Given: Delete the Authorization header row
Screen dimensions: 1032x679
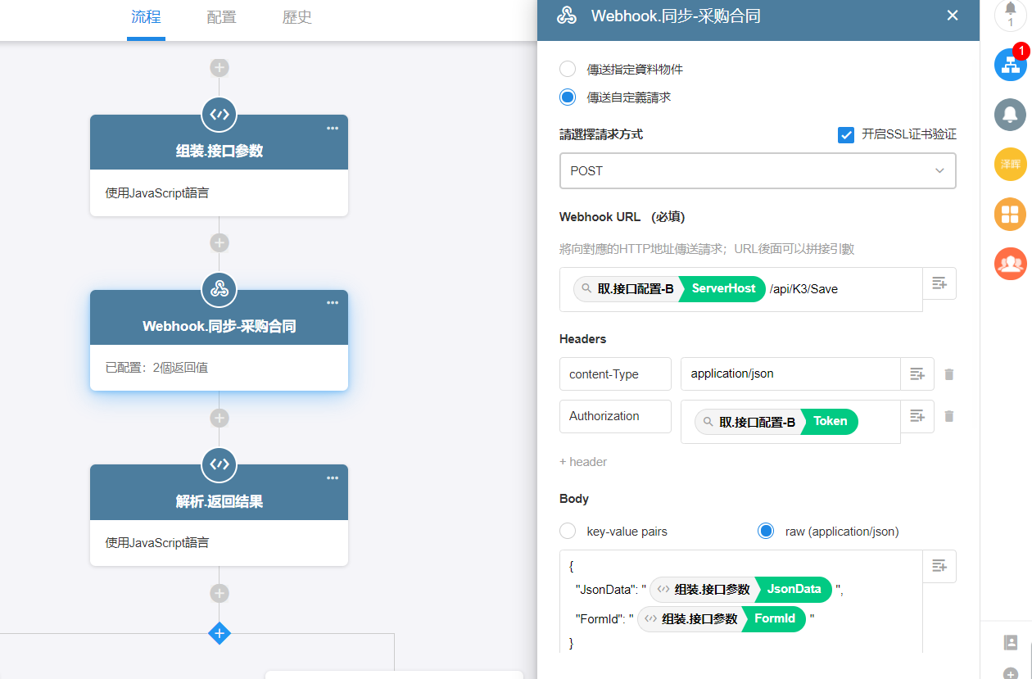Looking at the screenshot, I should tap(948, 416).
